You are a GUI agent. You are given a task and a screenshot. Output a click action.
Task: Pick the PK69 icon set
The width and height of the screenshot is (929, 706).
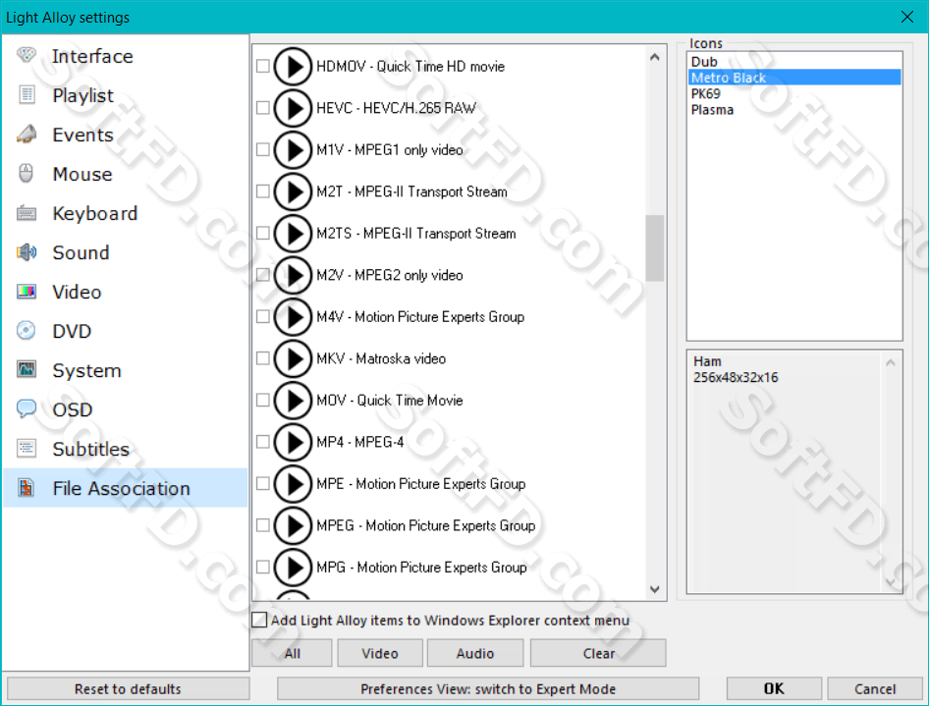(x=794, y=93)
